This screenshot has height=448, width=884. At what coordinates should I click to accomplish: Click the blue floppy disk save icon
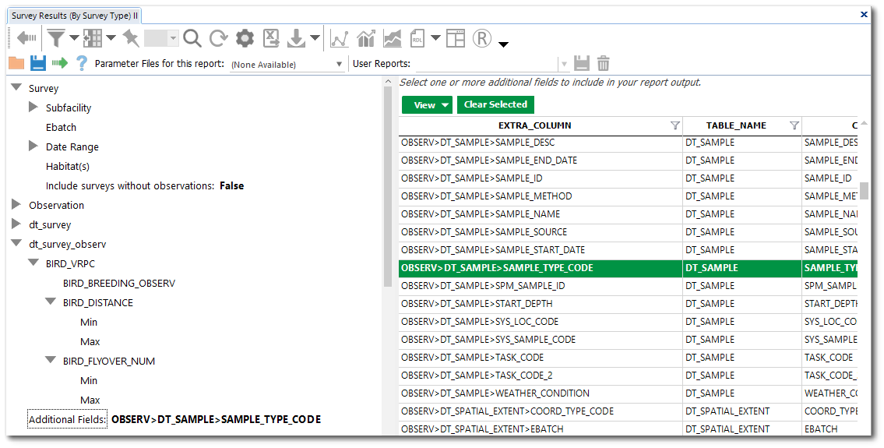coord(38,63)
